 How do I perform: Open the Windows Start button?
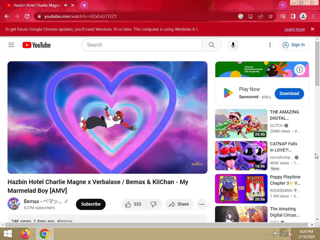pos(8,234)
